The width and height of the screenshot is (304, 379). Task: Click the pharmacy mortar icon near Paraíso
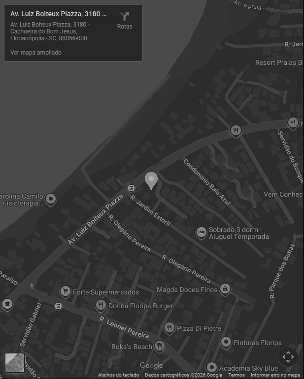coord(7,304)
